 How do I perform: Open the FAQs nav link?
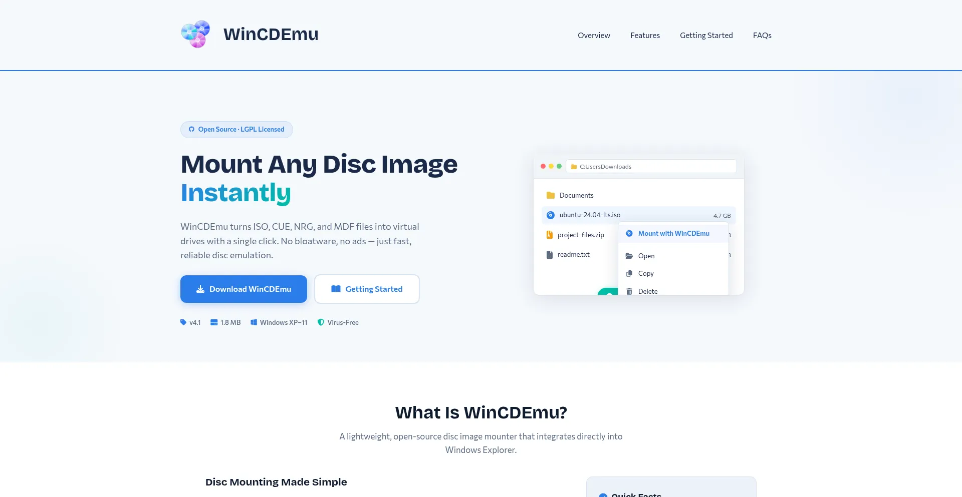pyautogui.click(x=762, y=36)
